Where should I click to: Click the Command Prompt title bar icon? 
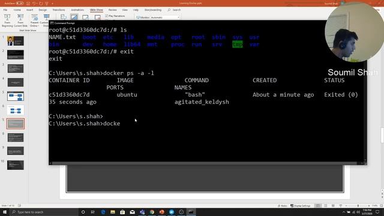[x=52, y=23]
